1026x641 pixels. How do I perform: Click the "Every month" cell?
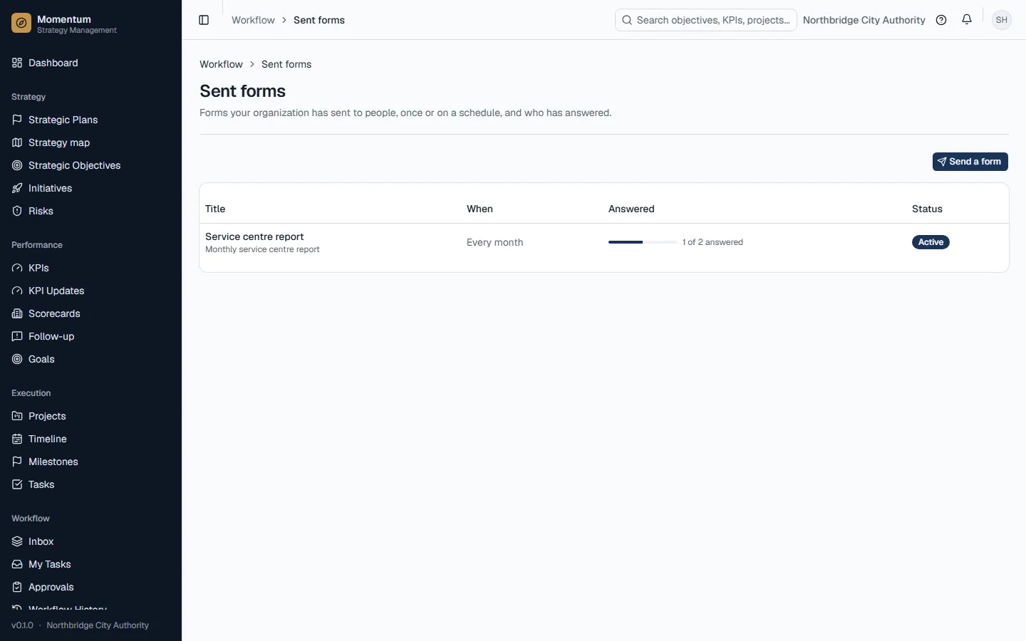494,242
